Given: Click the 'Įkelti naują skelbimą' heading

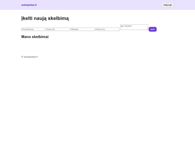Looking at the screenshot, I should pos(45,18).
